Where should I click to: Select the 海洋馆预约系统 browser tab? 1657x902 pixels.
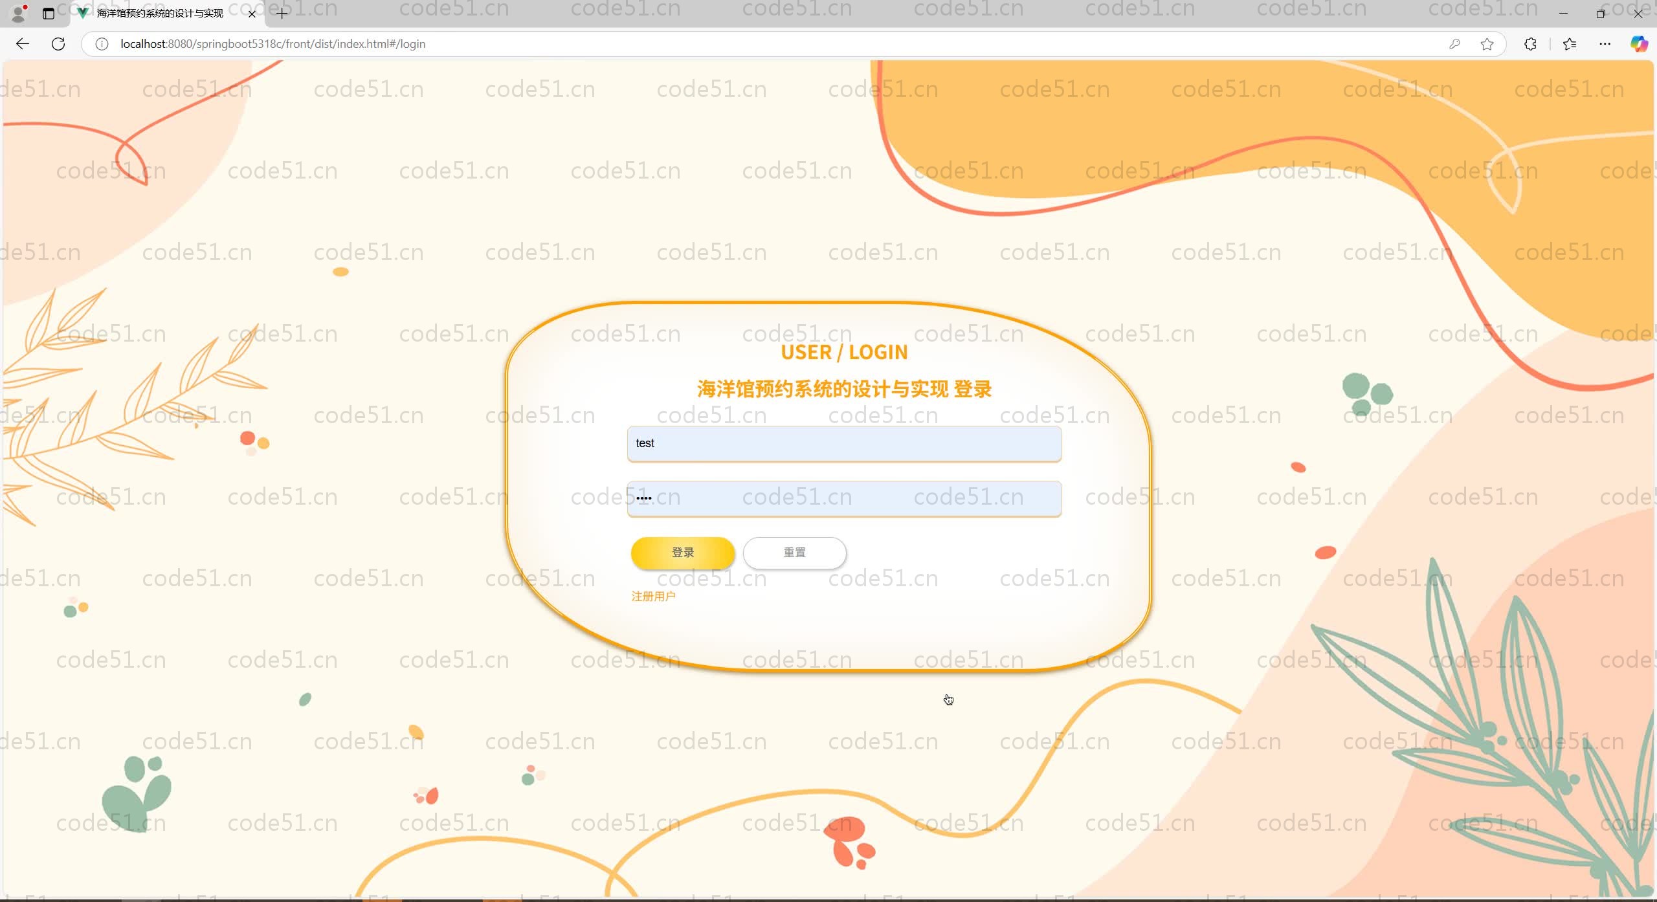point(160,14)
